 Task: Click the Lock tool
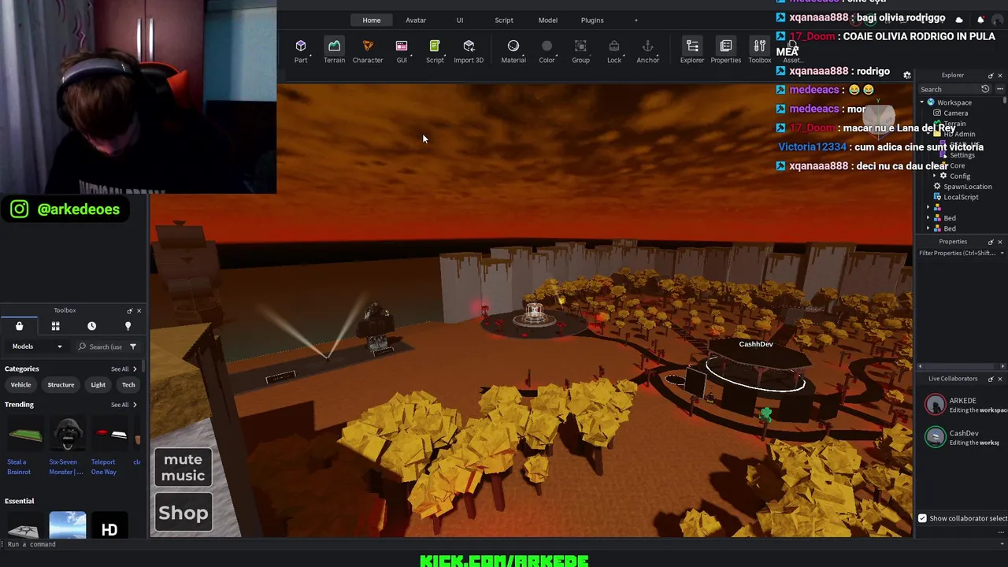coord(614,50)
